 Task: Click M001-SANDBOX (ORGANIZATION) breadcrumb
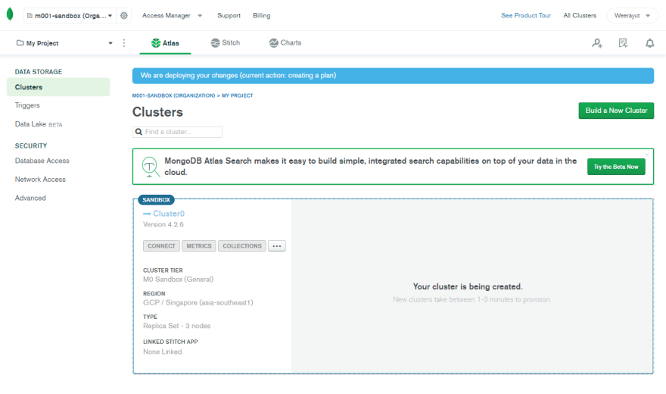(x=173, y=95)
